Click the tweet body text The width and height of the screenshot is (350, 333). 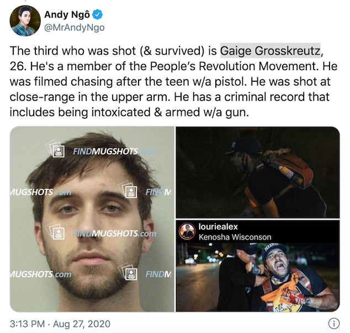(x=173, y=81)
